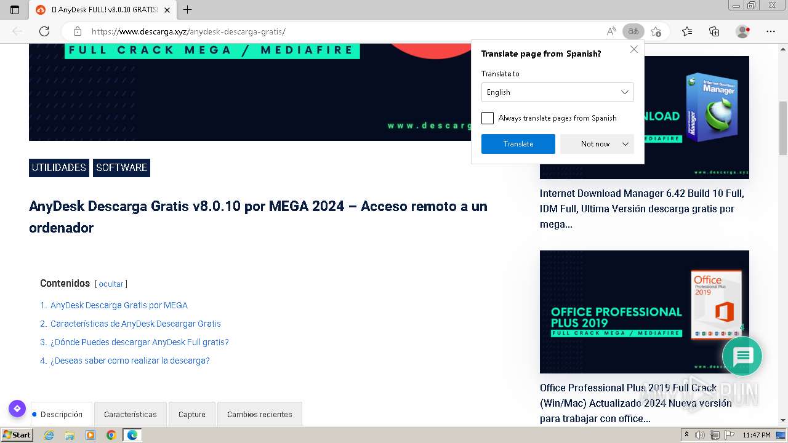This screenshot has width=788, height=443.
Task: Expand the Translate to language dropdown
Action: tap(558, 92)
